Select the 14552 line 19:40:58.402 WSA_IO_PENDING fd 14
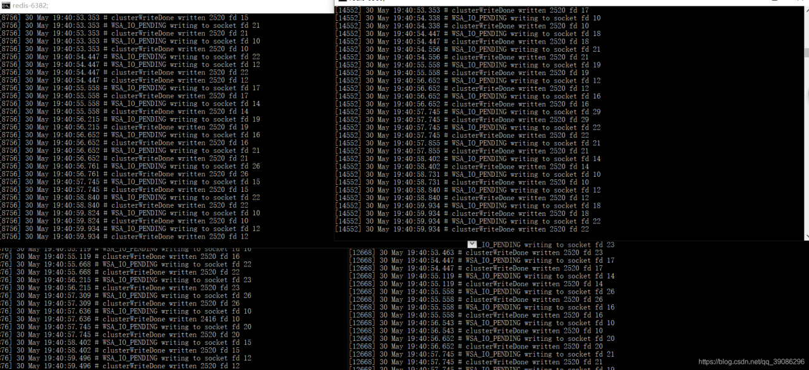The height and width of the screenshot is (370, 809). point(468,158)
